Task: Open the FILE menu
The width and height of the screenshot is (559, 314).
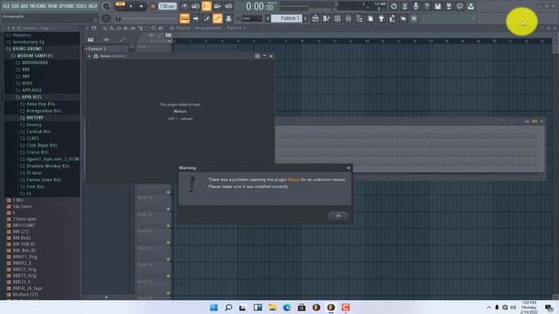Action: 6,6
